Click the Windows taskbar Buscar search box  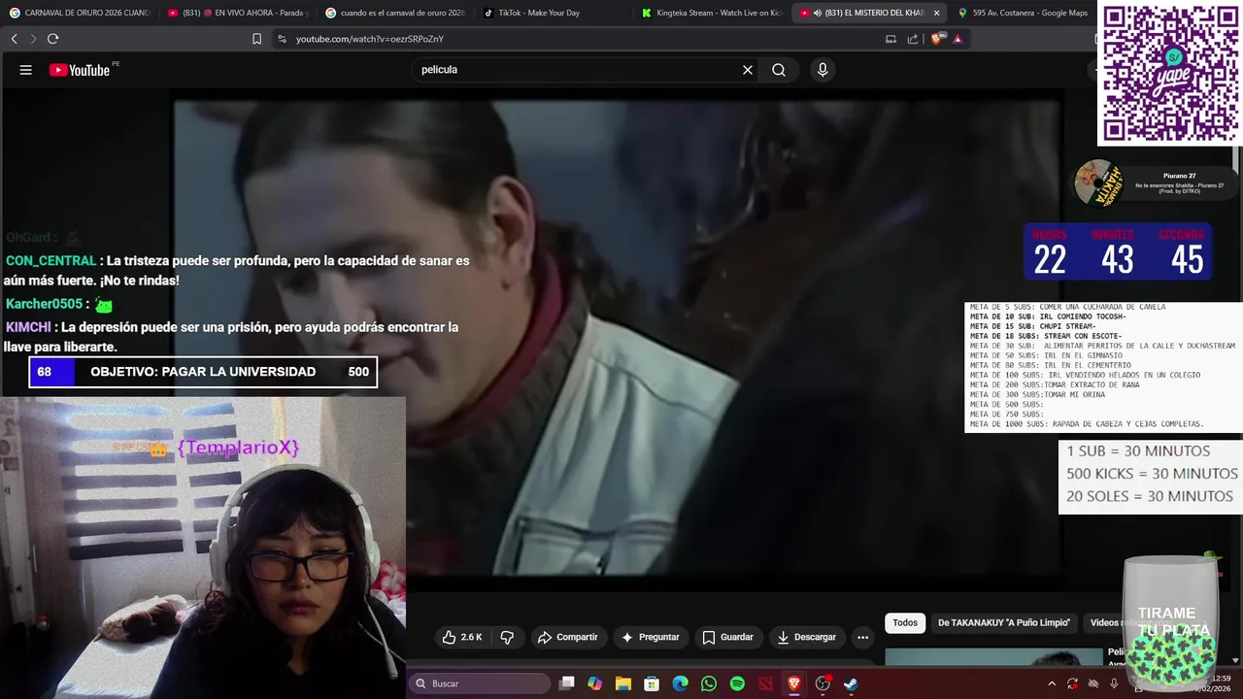(x=480, y=683)
